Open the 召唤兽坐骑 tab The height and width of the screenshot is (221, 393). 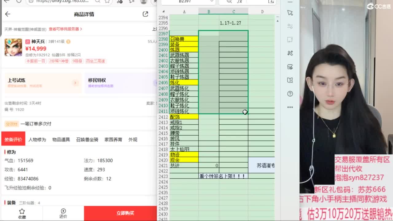pyautogui.click(x=87, y=140)
